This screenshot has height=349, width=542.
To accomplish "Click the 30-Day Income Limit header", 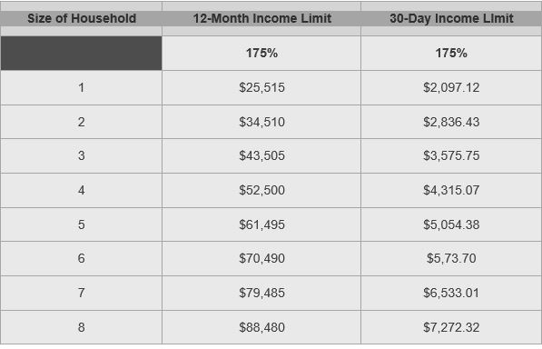I will [451, 18].
